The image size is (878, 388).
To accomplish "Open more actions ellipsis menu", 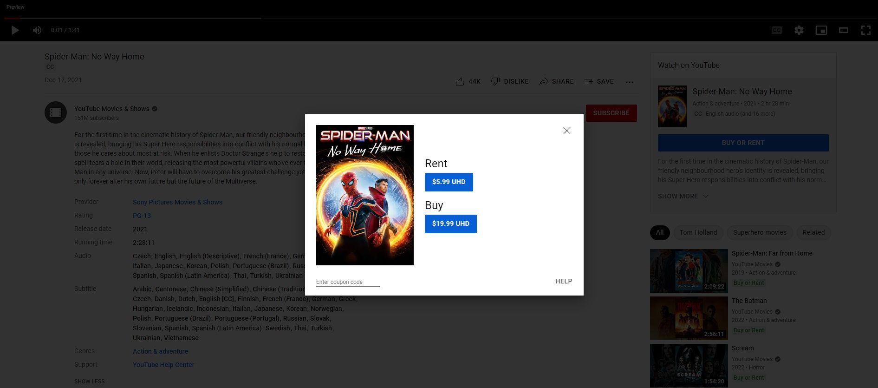I will (x=630, y=82).
